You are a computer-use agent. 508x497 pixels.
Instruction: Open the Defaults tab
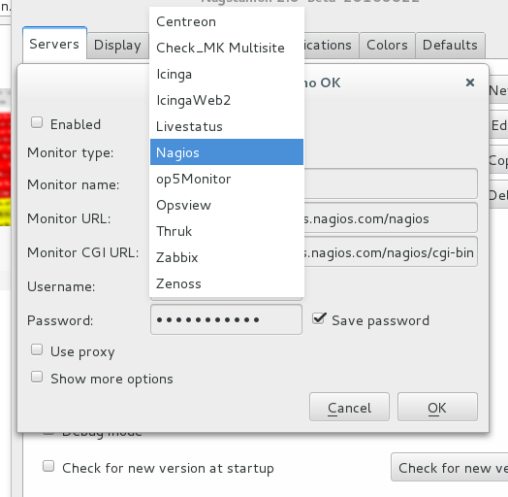(x=450, y=45)
